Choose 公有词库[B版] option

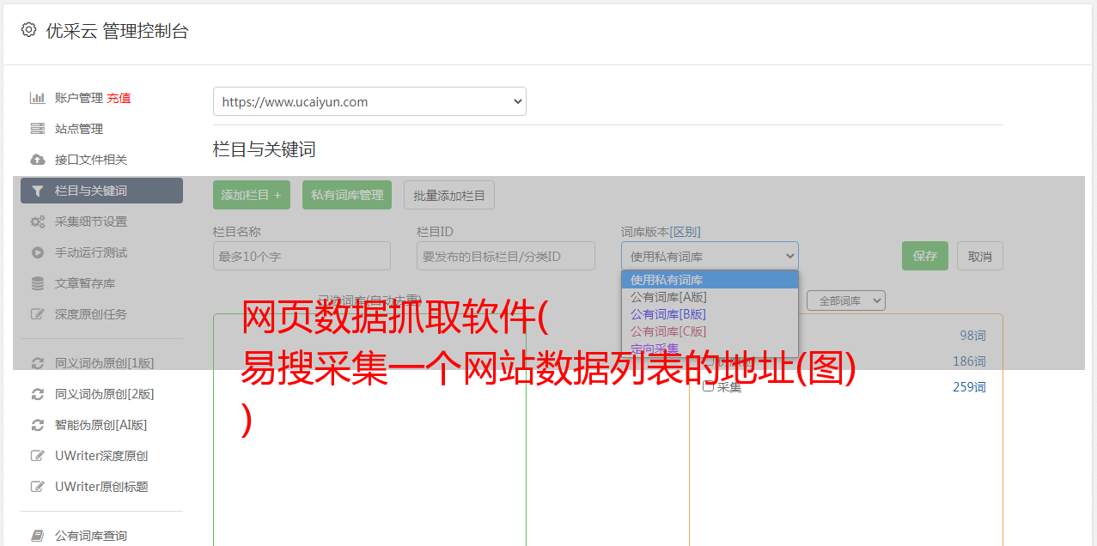(x=710, y=314)
